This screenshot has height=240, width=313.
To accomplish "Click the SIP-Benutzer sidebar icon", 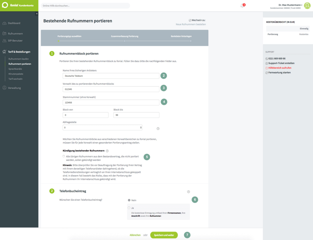I will 4,41.
